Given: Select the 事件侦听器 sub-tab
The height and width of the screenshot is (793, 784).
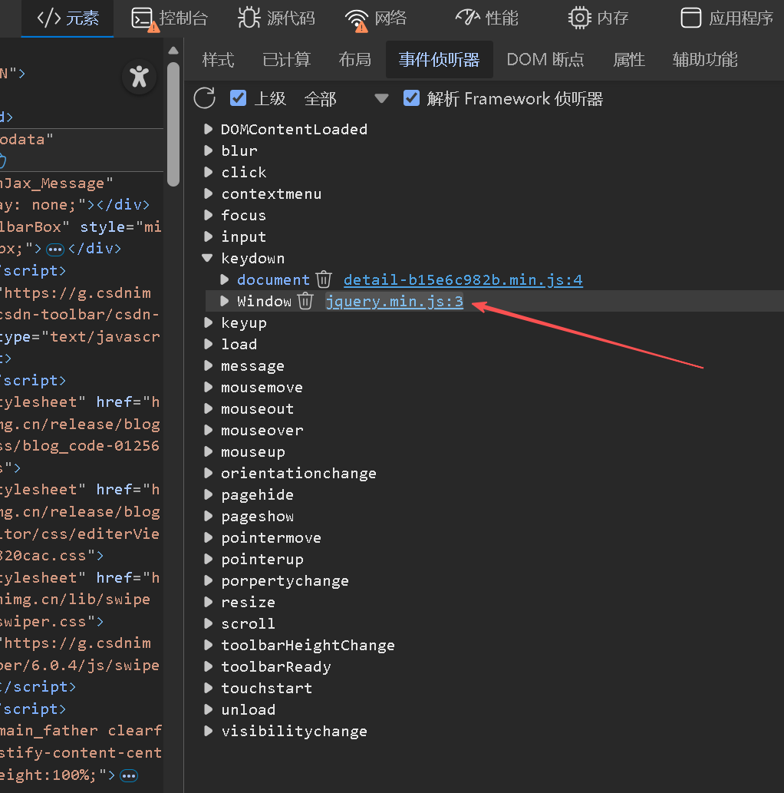Looking at the screenshot, I should click(x=439, y=60).
